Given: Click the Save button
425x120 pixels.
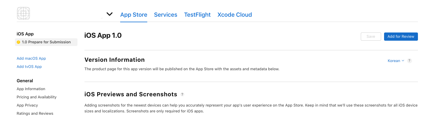Looking at the screenshot, I should click(371, 37).
